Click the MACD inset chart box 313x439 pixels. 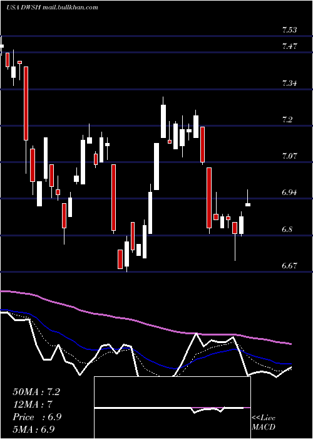[x=172, y=408]
